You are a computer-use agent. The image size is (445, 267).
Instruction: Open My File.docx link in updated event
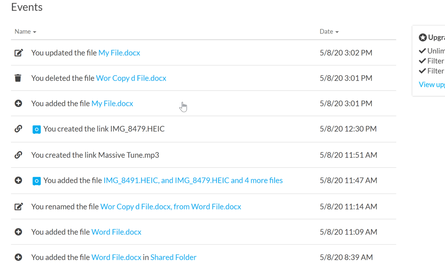pyautogui.click(x=119, y=53)
